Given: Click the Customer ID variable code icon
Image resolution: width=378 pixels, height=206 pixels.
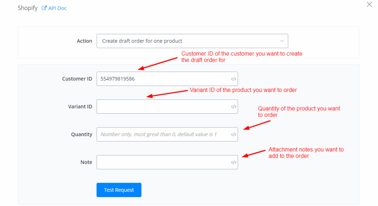Looking at the screenshot, I should click(x=233, y=79).
